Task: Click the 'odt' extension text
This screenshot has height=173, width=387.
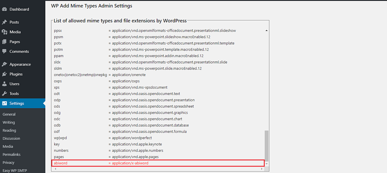Action: (x=57, y=94)
